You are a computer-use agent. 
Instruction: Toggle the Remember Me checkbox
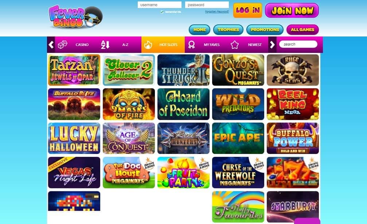[162, 12]
